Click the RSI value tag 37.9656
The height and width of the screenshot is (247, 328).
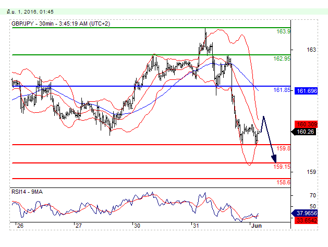tap(305, 213)
